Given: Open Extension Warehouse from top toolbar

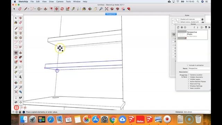Looking at the screenshot, I should (x=118, y=9).
